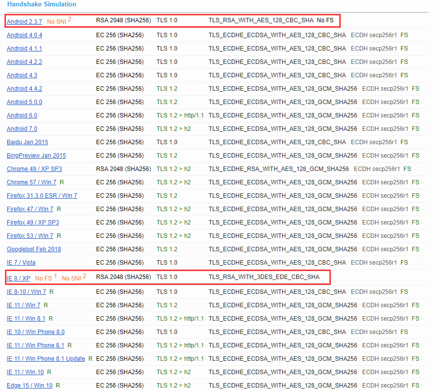Screen dimensions: 438x391
Task: Open the IE 11 / Win 8.1 link
Action: pos(26,319)
